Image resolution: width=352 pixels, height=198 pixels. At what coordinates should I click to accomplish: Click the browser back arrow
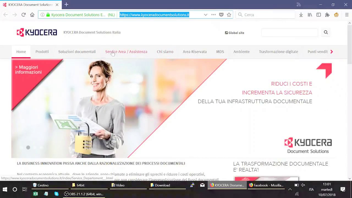tap(6, 15)
